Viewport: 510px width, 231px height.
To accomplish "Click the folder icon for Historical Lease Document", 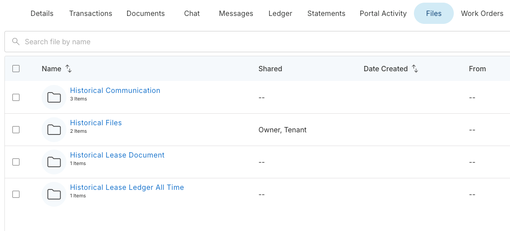I will click(x=54, y=162).
